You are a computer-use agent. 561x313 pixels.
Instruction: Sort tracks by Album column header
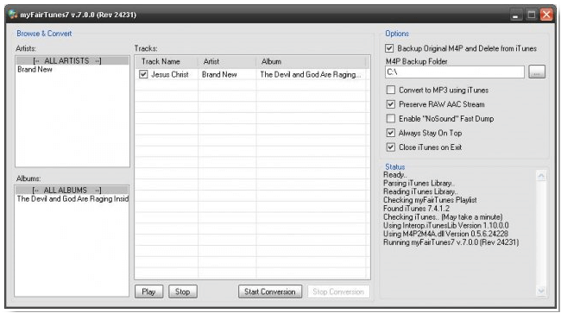pos(312,61)
